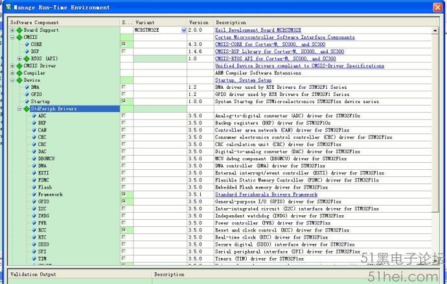Uncheck the StdPeriph GPIO 3.5.0 checkbox
Viewport: 447px width, 284px height.
click(x=124, y=201)
